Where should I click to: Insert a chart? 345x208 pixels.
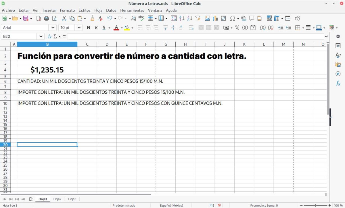click(215, 18)
